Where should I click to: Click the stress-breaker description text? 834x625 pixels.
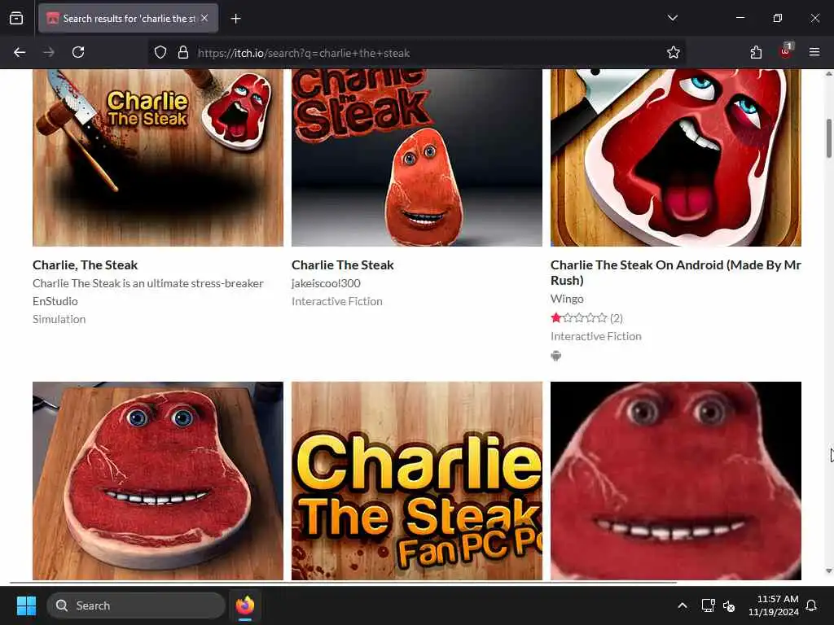148,283
